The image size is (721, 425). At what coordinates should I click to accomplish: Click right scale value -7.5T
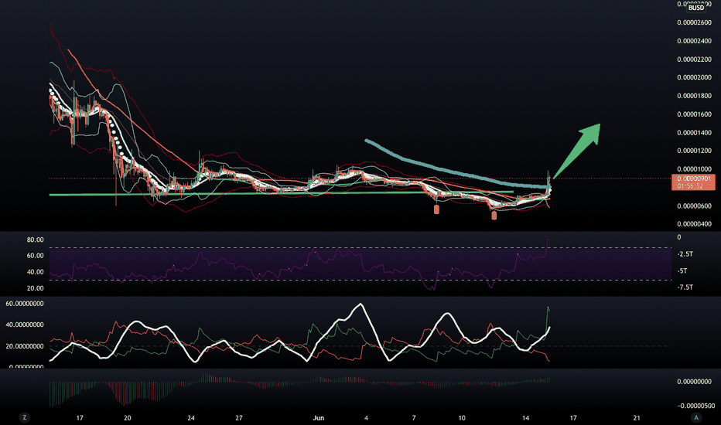coord(685,287)
